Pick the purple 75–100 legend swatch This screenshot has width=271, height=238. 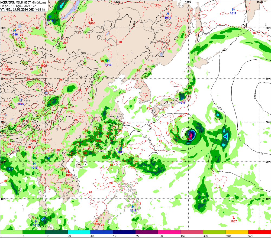147,232
